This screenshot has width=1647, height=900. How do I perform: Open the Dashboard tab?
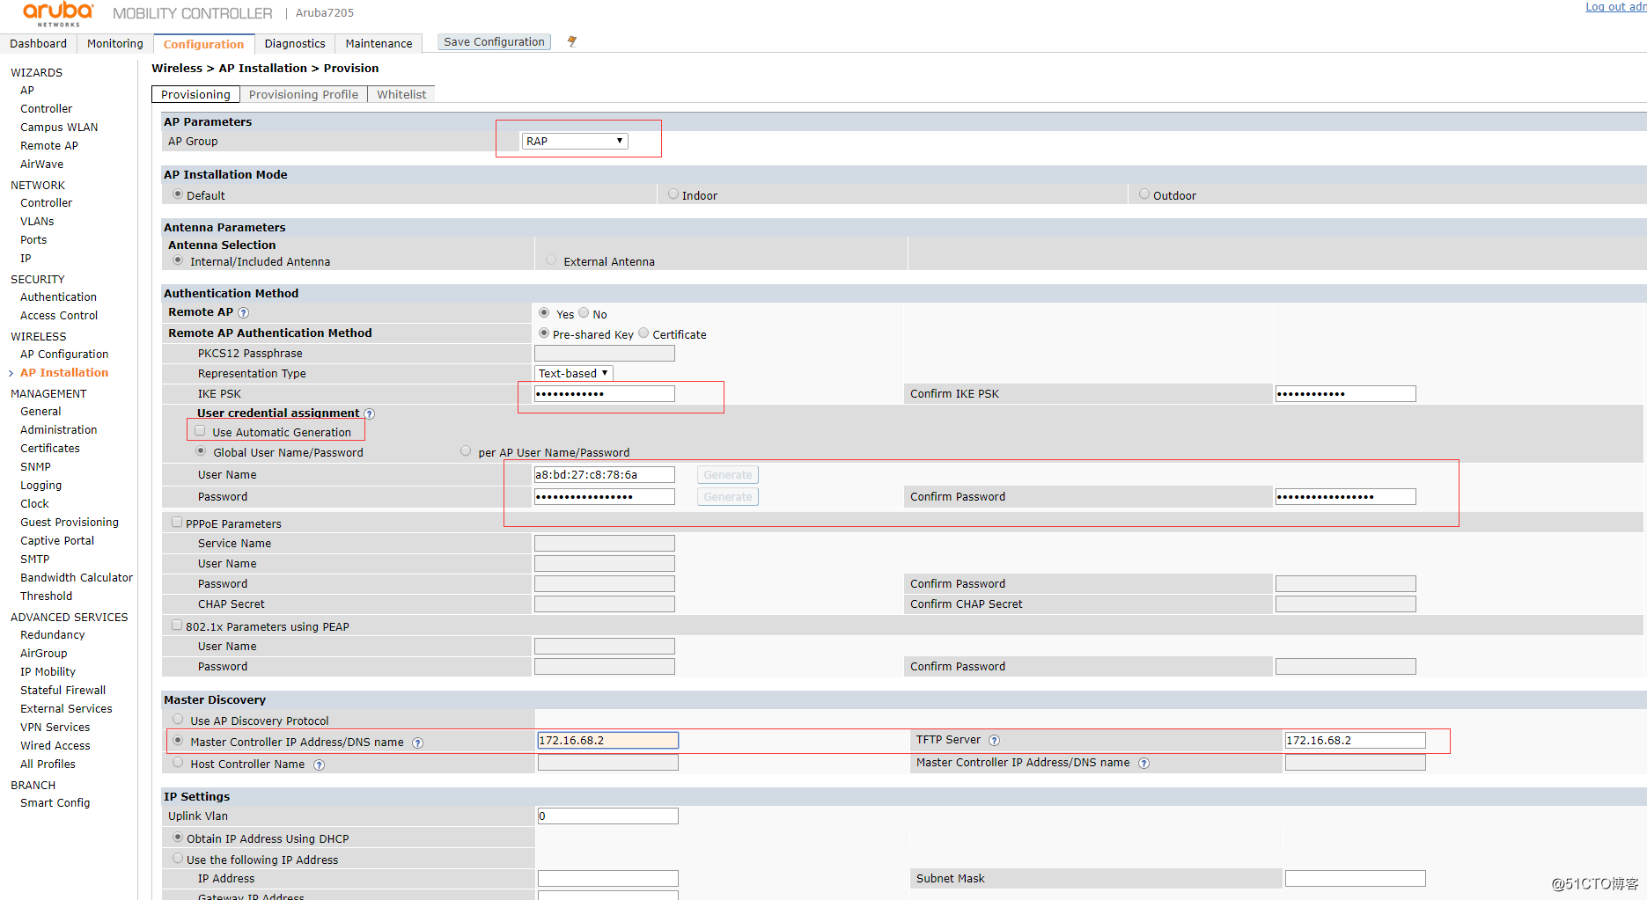pyautogui.click(x=38, y=43)
